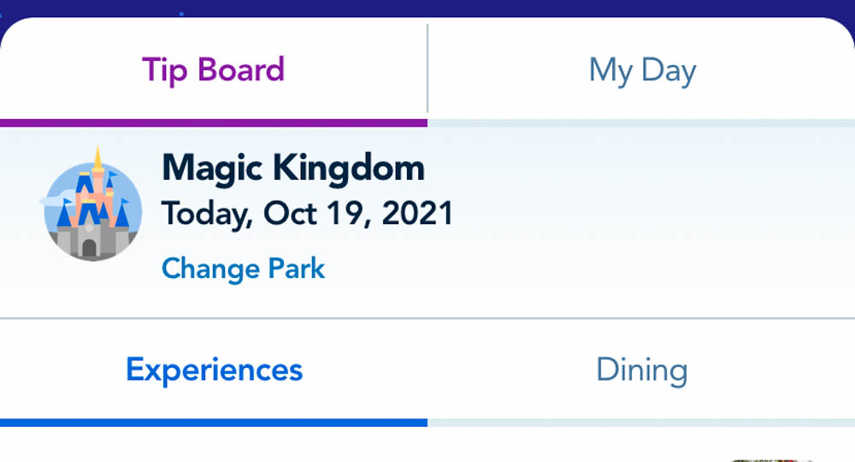The width and height of the screenshot is (855, 462).
Task: Show the Experiences tab
Action: pos(214,370)
